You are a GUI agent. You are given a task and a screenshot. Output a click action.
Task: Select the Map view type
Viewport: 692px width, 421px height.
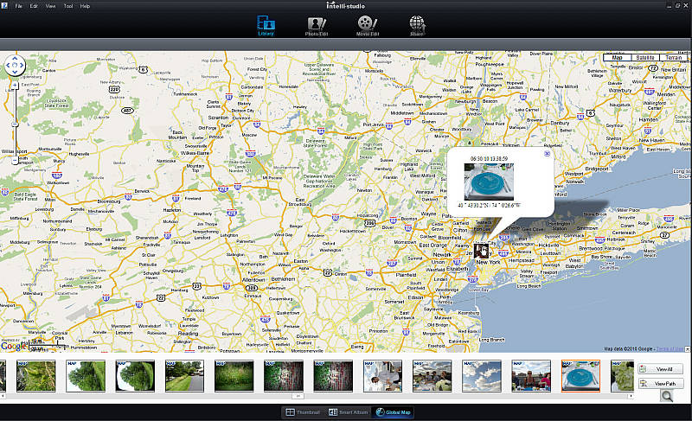(617, 58)
